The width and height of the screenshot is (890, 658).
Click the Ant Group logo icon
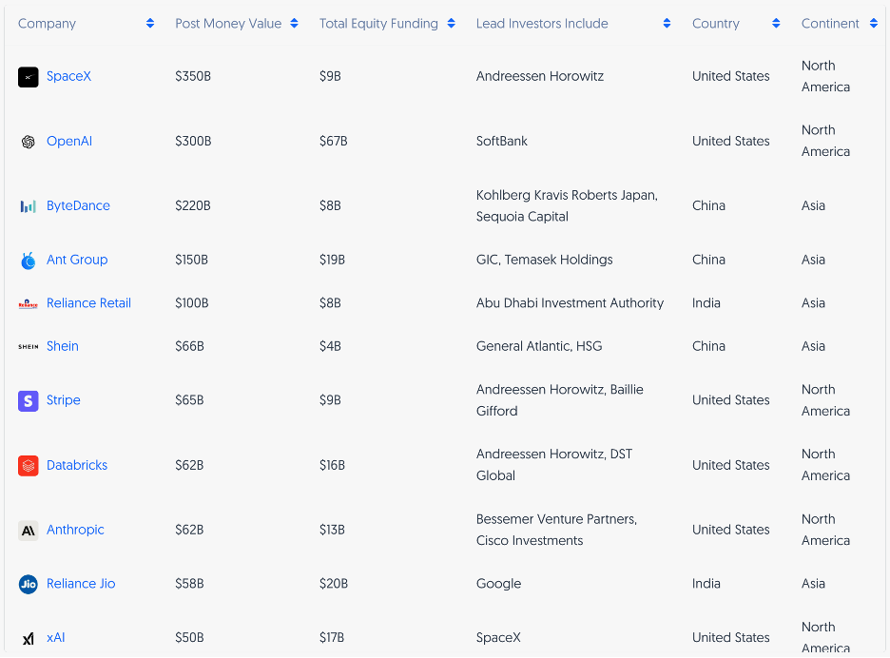coord(29,261)
